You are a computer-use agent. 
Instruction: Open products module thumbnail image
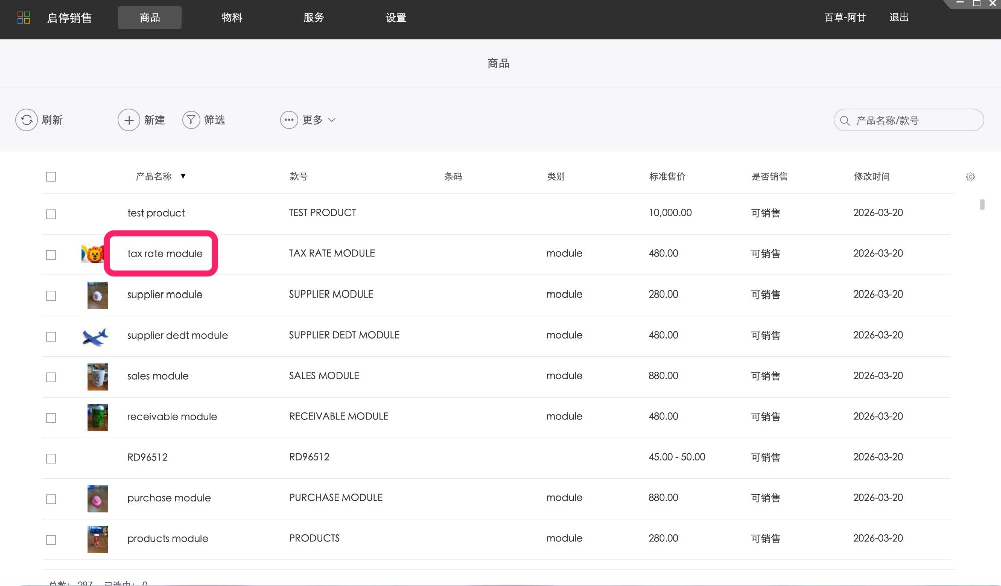98,539
